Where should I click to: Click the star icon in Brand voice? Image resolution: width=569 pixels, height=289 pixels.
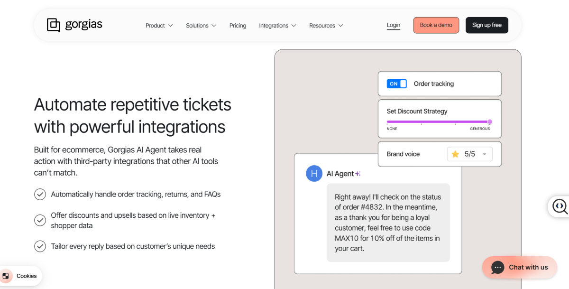tap(455, 154)
